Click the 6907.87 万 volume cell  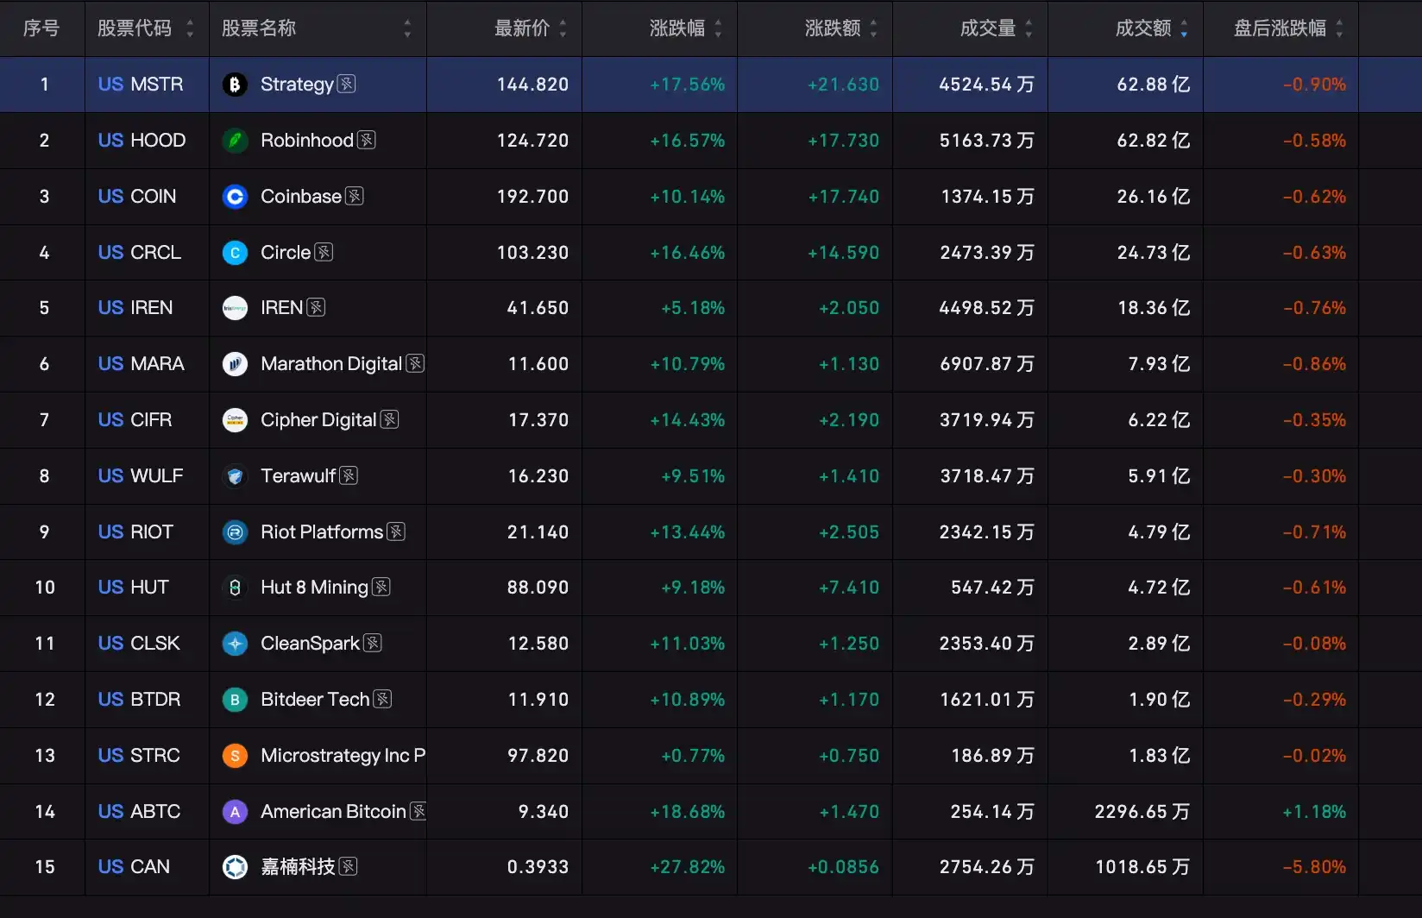[987, 364]
